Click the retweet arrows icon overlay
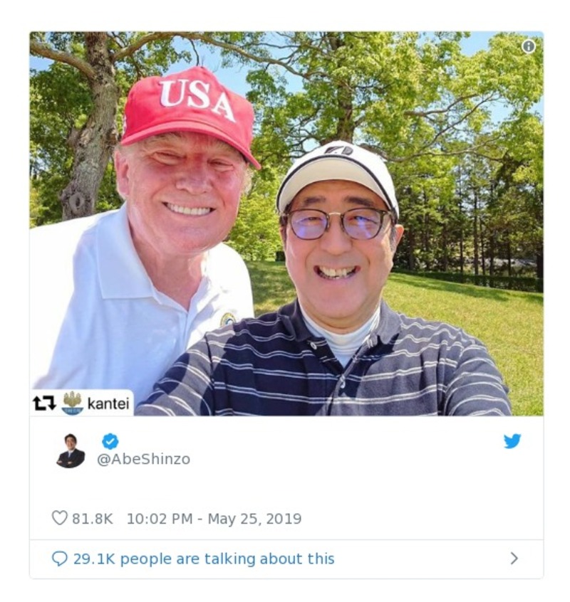 point(43,401)
